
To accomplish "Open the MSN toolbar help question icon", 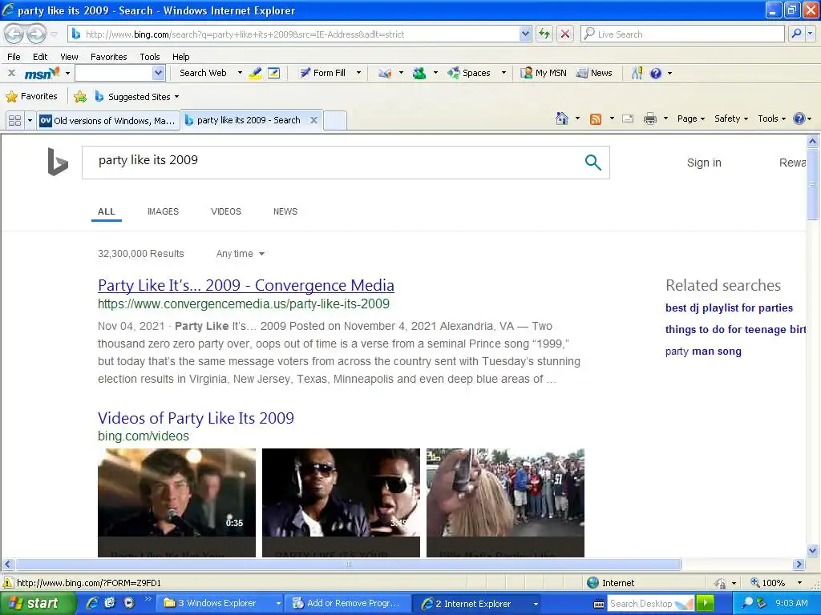I will click(656, 73).
